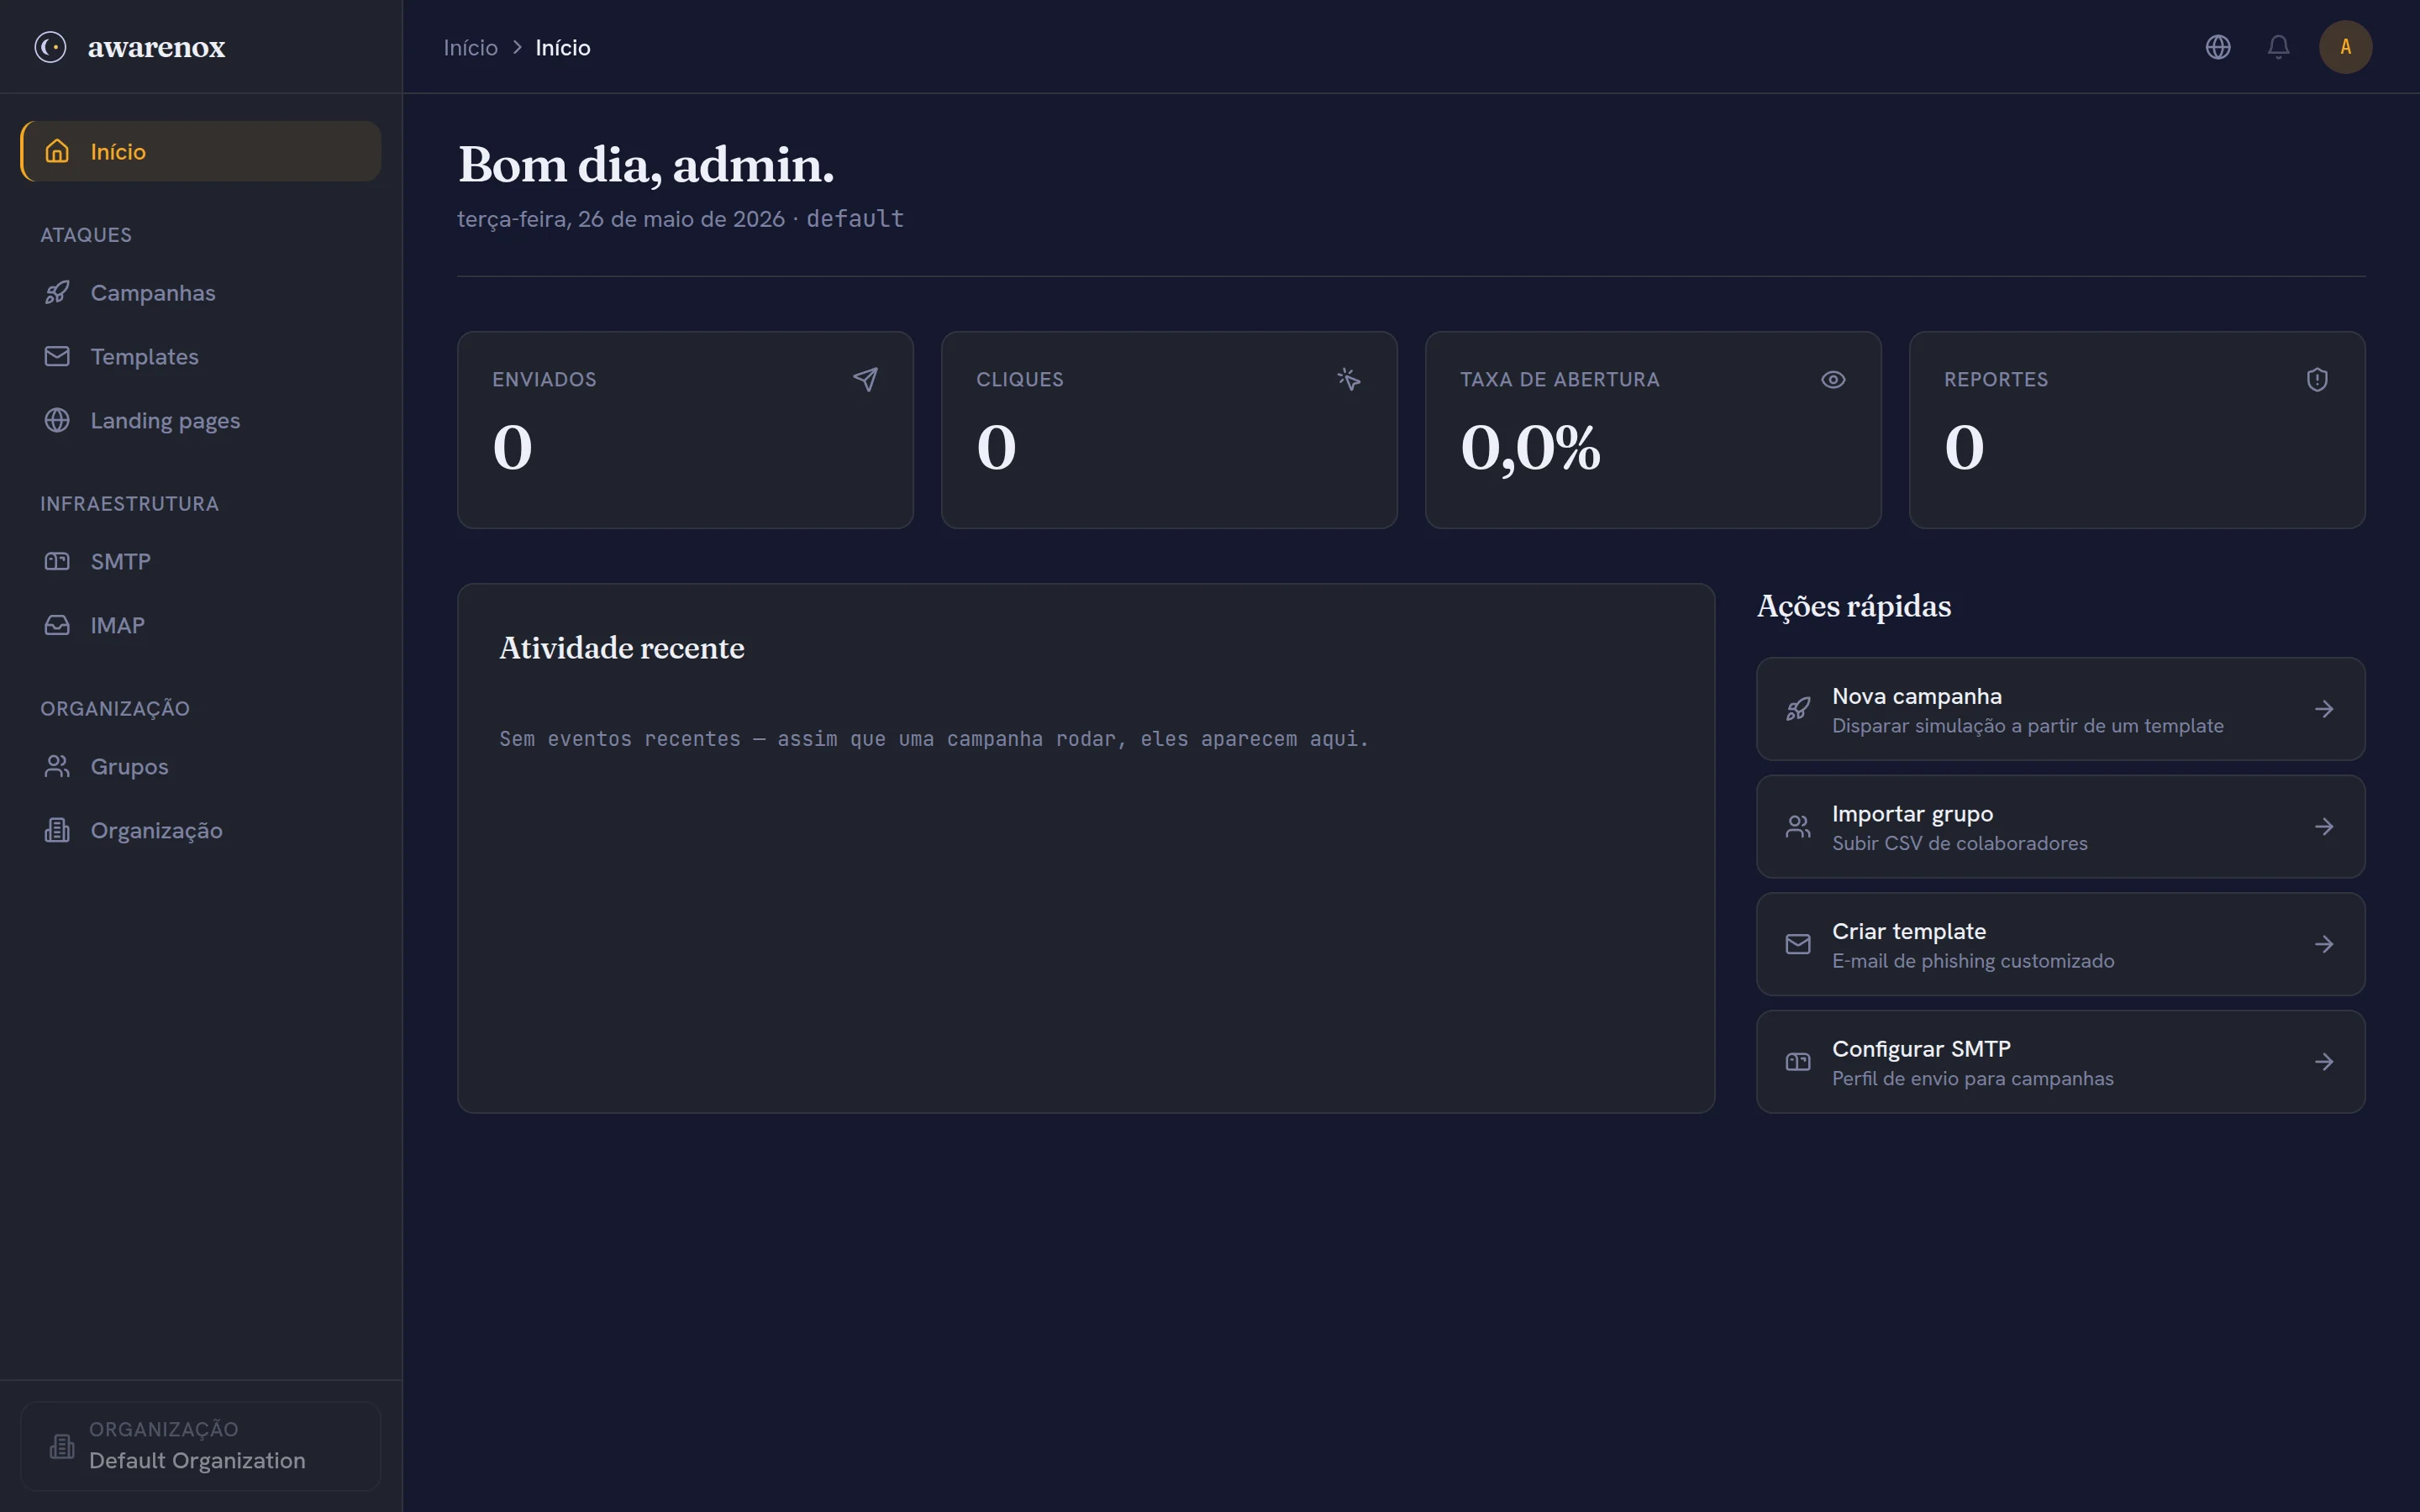Click the eye icon on Taxa de abertura card
Image resolution: width=2420 pixels, height=1512 pixels.
tap(1833, 379)
